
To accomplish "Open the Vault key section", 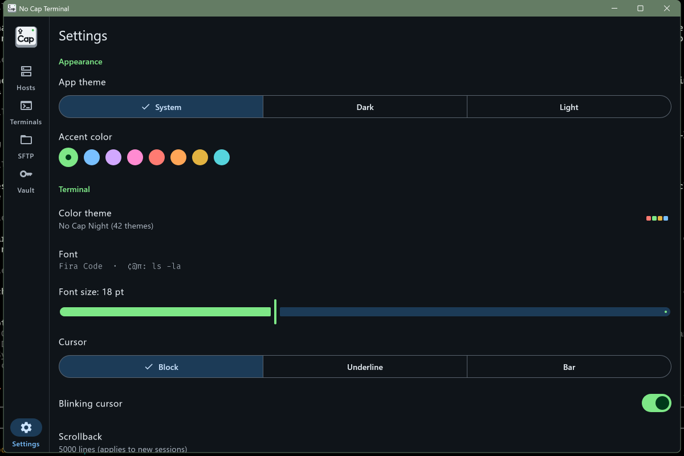I will pos(26,181).
